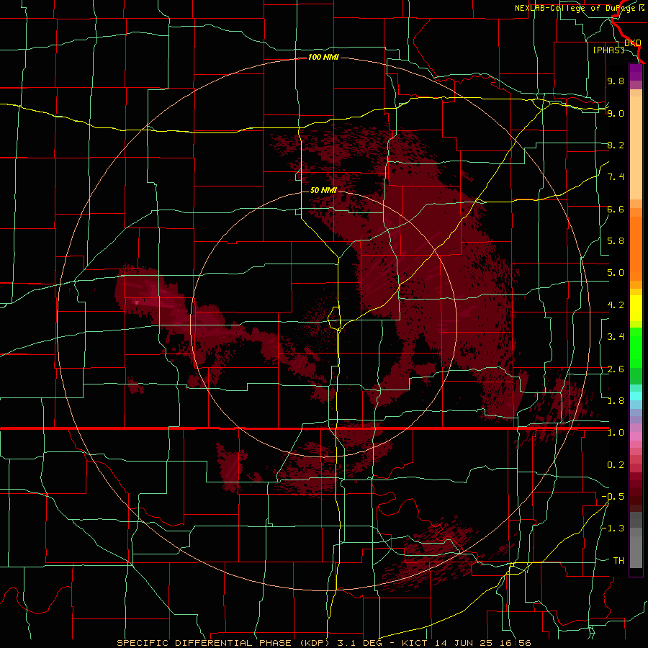
Task: Click the -1.3 value on color scale
Action: (613, 528)
